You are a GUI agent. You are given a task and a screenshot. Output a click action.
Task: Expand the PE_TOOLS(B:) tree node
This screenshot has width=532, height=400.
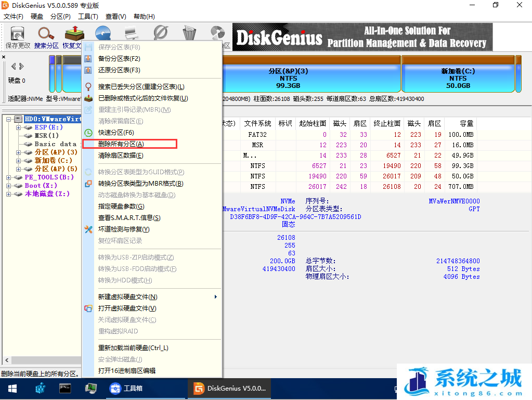click(x=8, y=177)
